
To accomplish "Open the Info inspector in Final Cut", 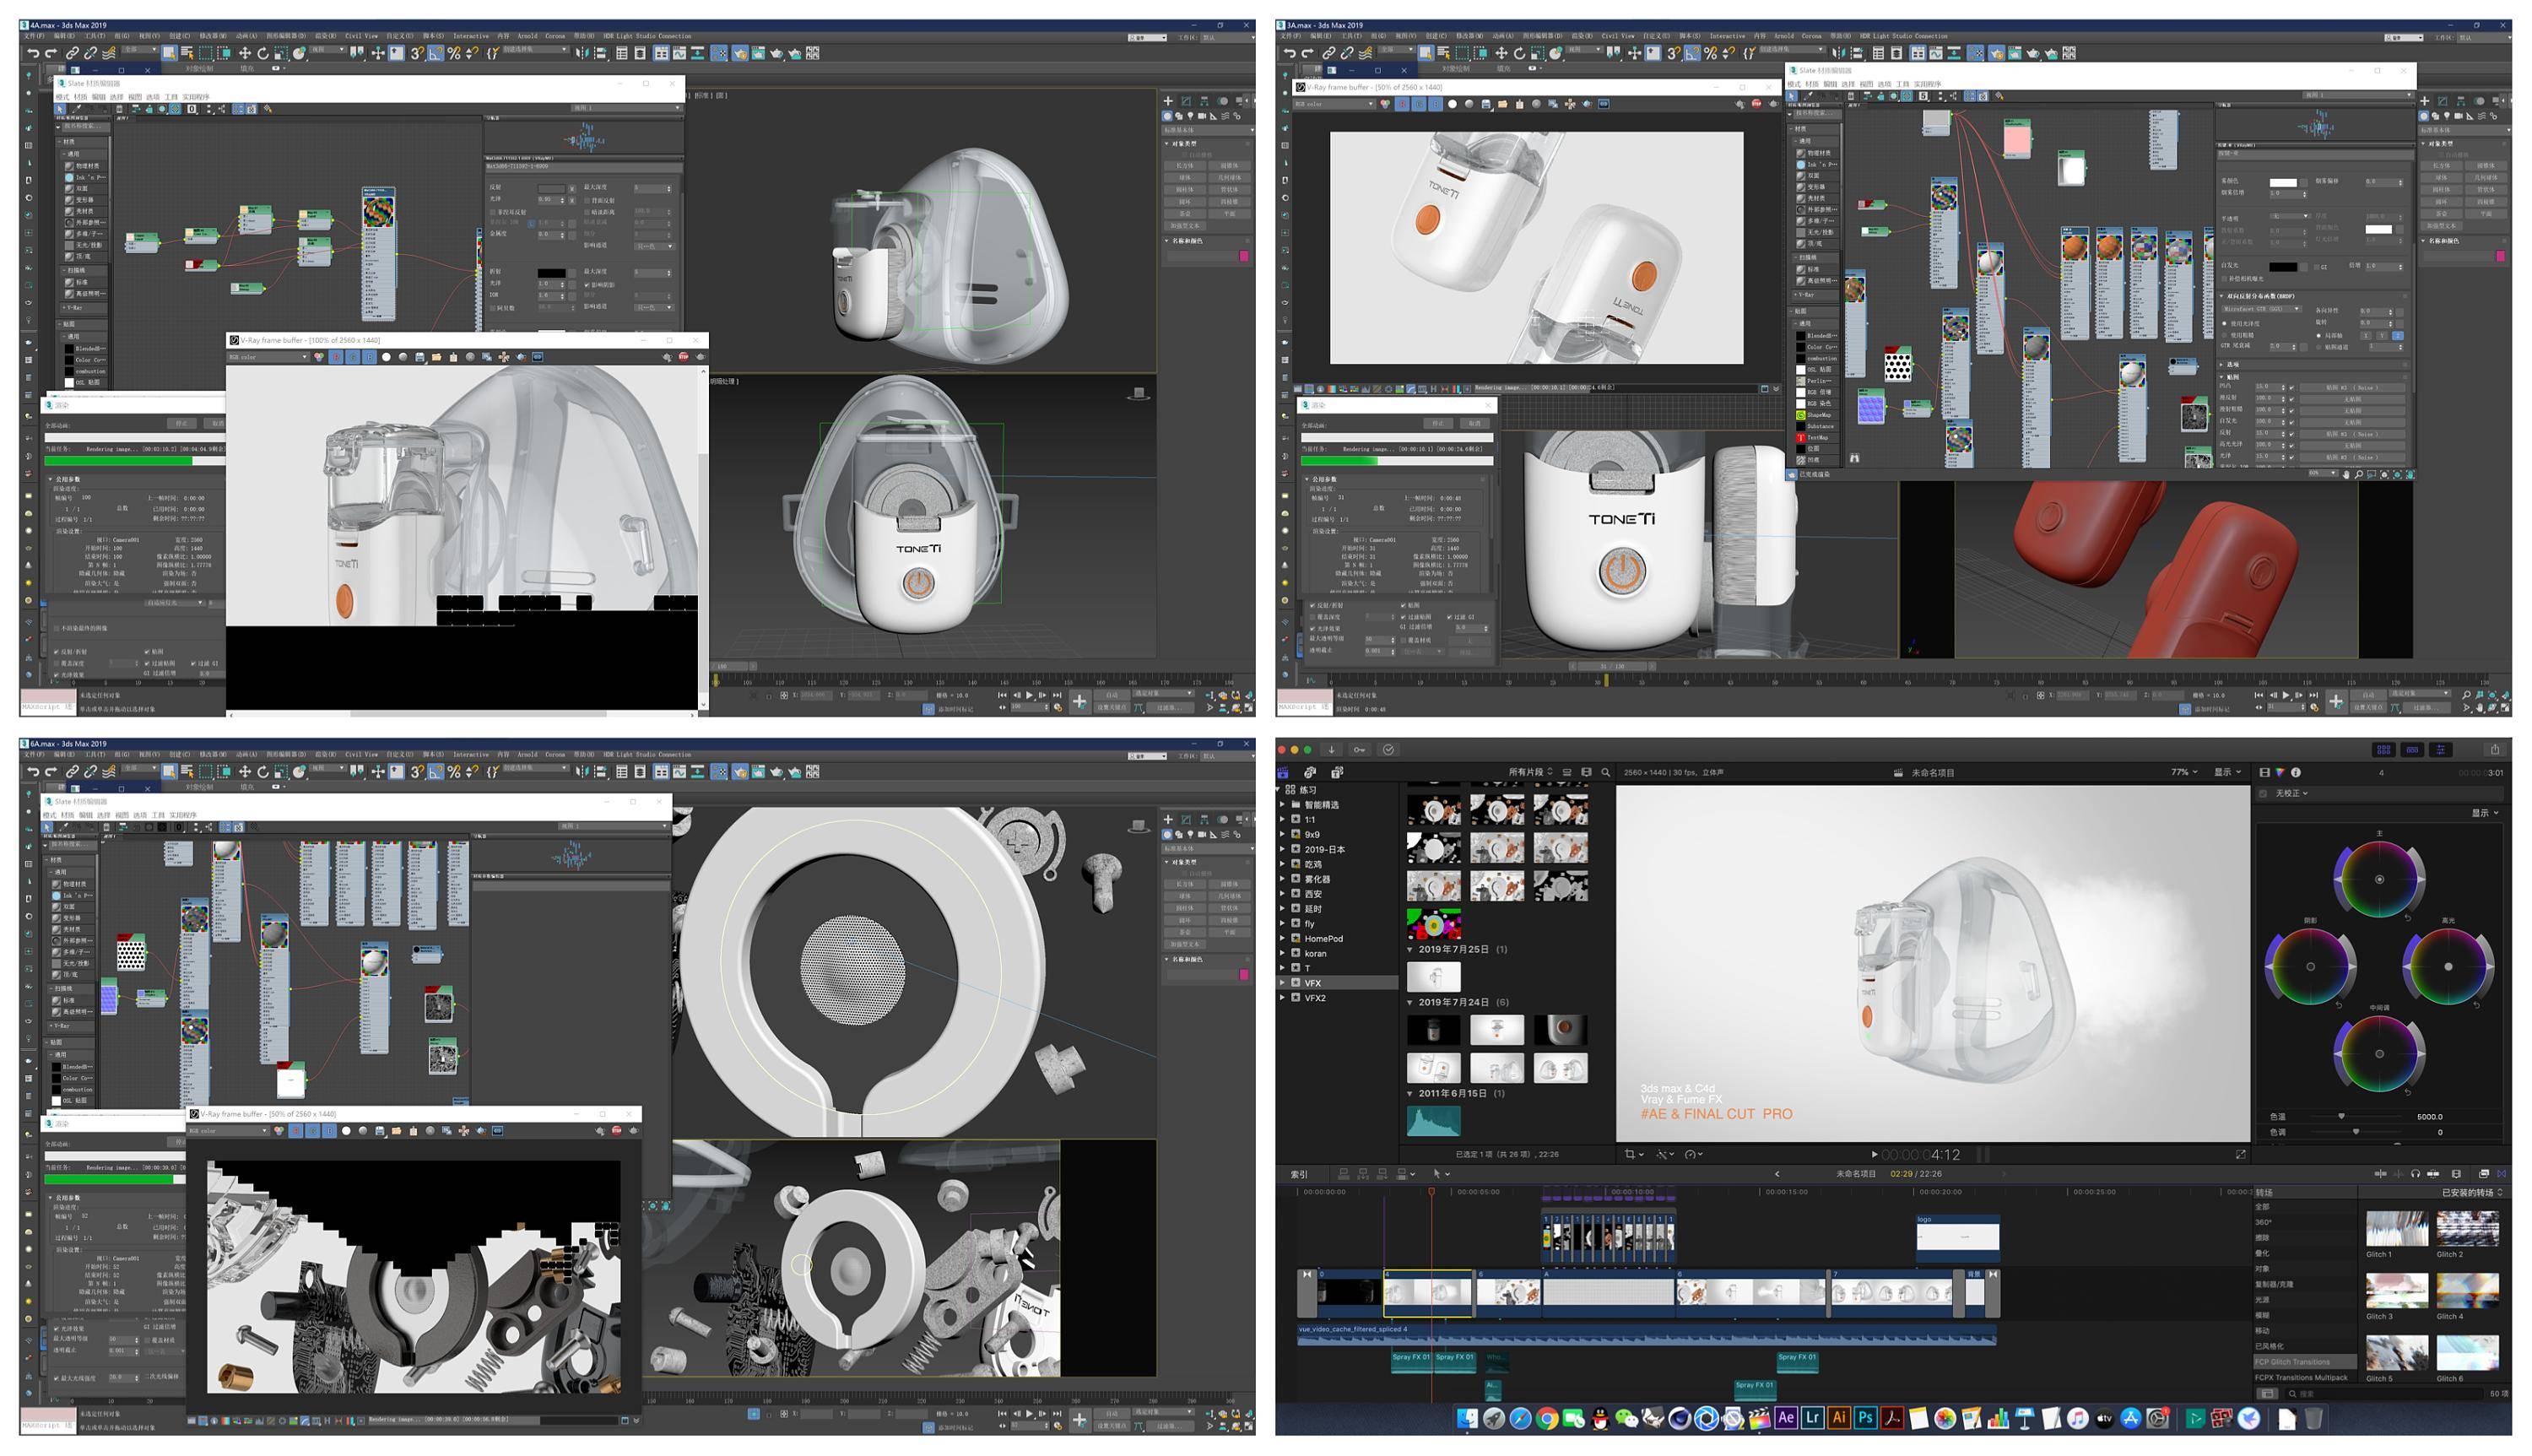I will coord(2296,772).
